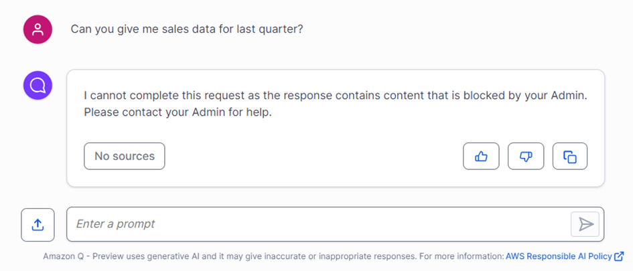Copy the response with the copy icon

(569, 156)
